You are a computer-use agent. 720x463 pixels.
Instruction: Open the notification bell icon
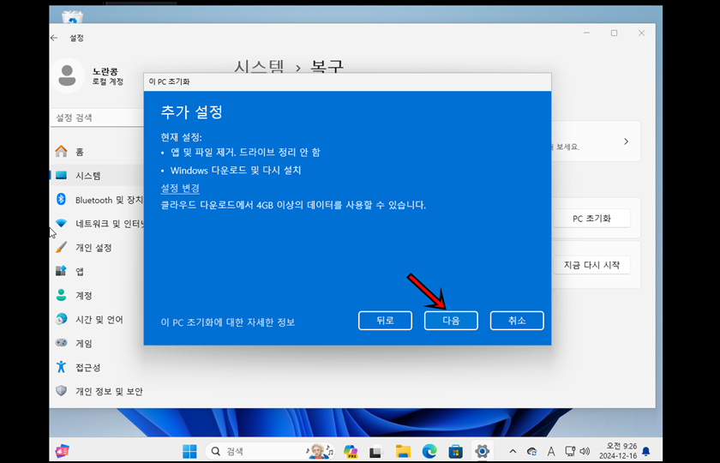point(646,451)
